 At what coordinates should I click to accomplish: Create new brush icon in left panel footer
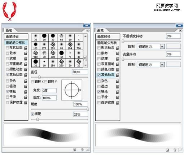75,150
